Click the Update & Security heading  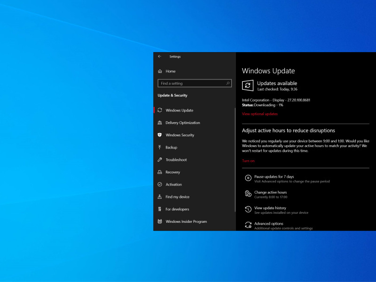click(172, 95)
